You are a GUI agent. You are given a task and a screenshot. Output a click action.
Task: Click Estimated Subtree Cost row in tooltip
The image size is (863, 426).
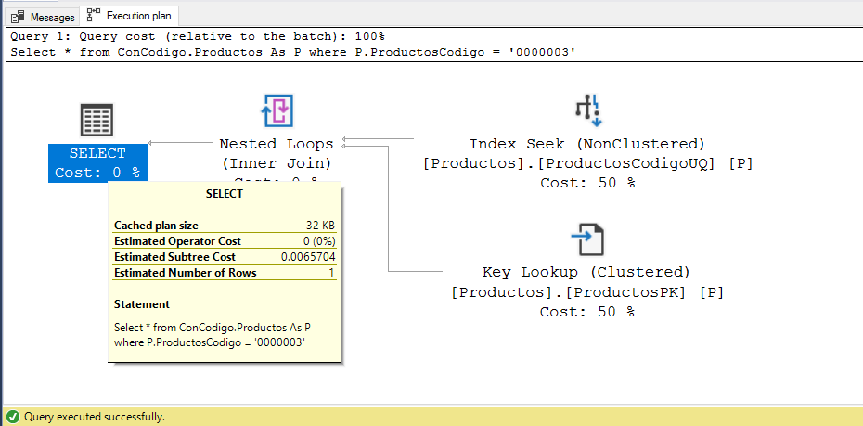[224, 257]
